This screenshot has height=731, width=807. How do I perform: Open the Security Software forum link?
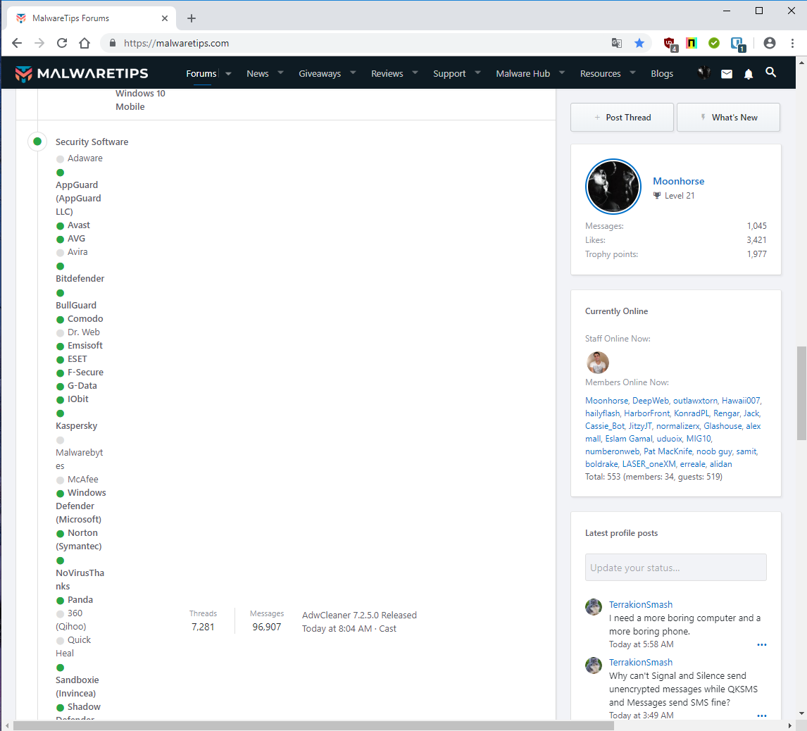92,142
